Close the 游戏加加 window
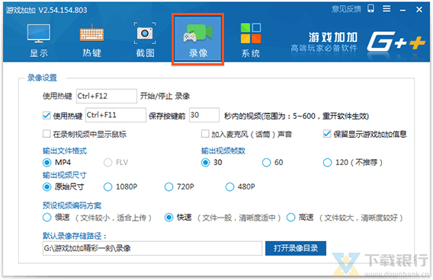Viewport: 433px width, 280px height. pyautogui.click(x=419, y=9)
